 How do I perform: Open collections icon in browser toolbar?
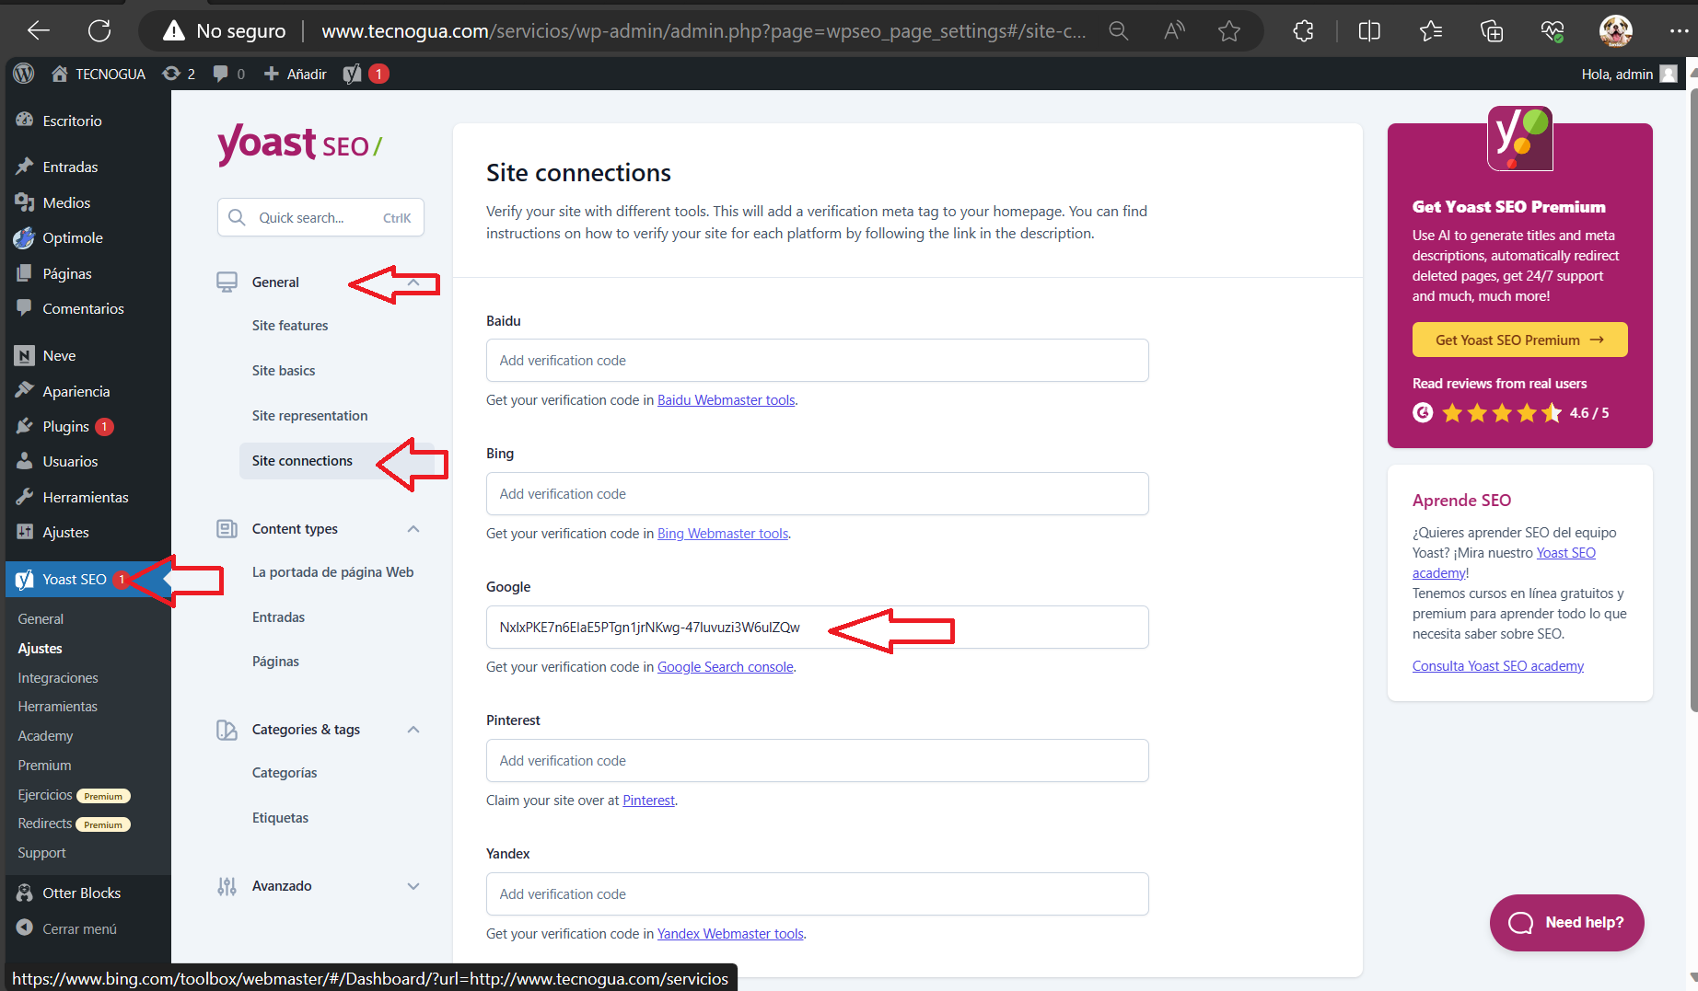tap(1492, 31)
